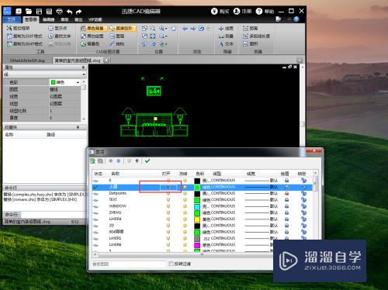Open the object type dropdown under Properties
The width and height of the screenshot is (388, 290).
84,74
